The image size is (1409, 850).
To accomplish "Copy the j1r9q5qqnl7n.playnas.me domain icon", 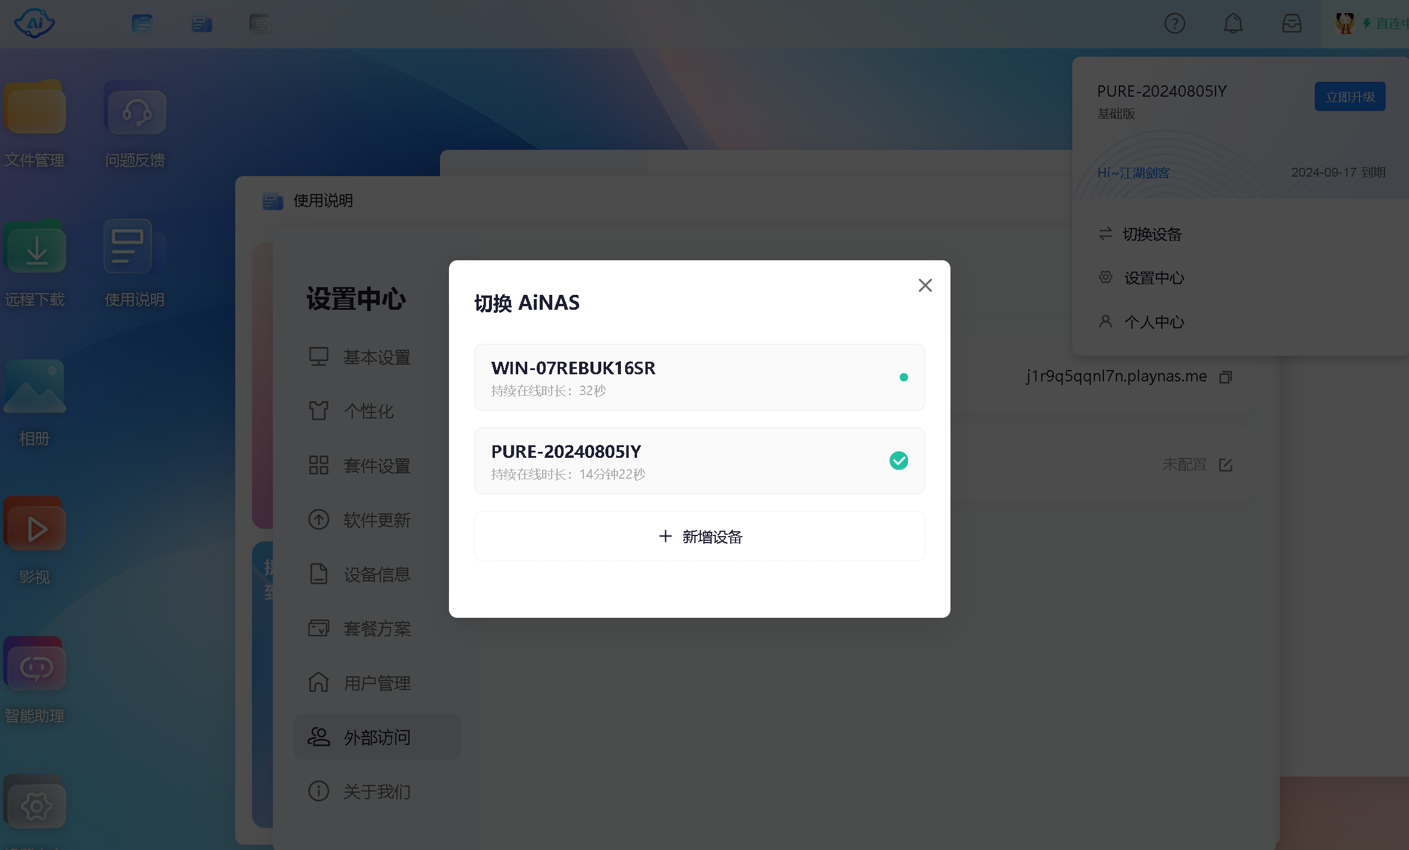I will click(1226, 377).
